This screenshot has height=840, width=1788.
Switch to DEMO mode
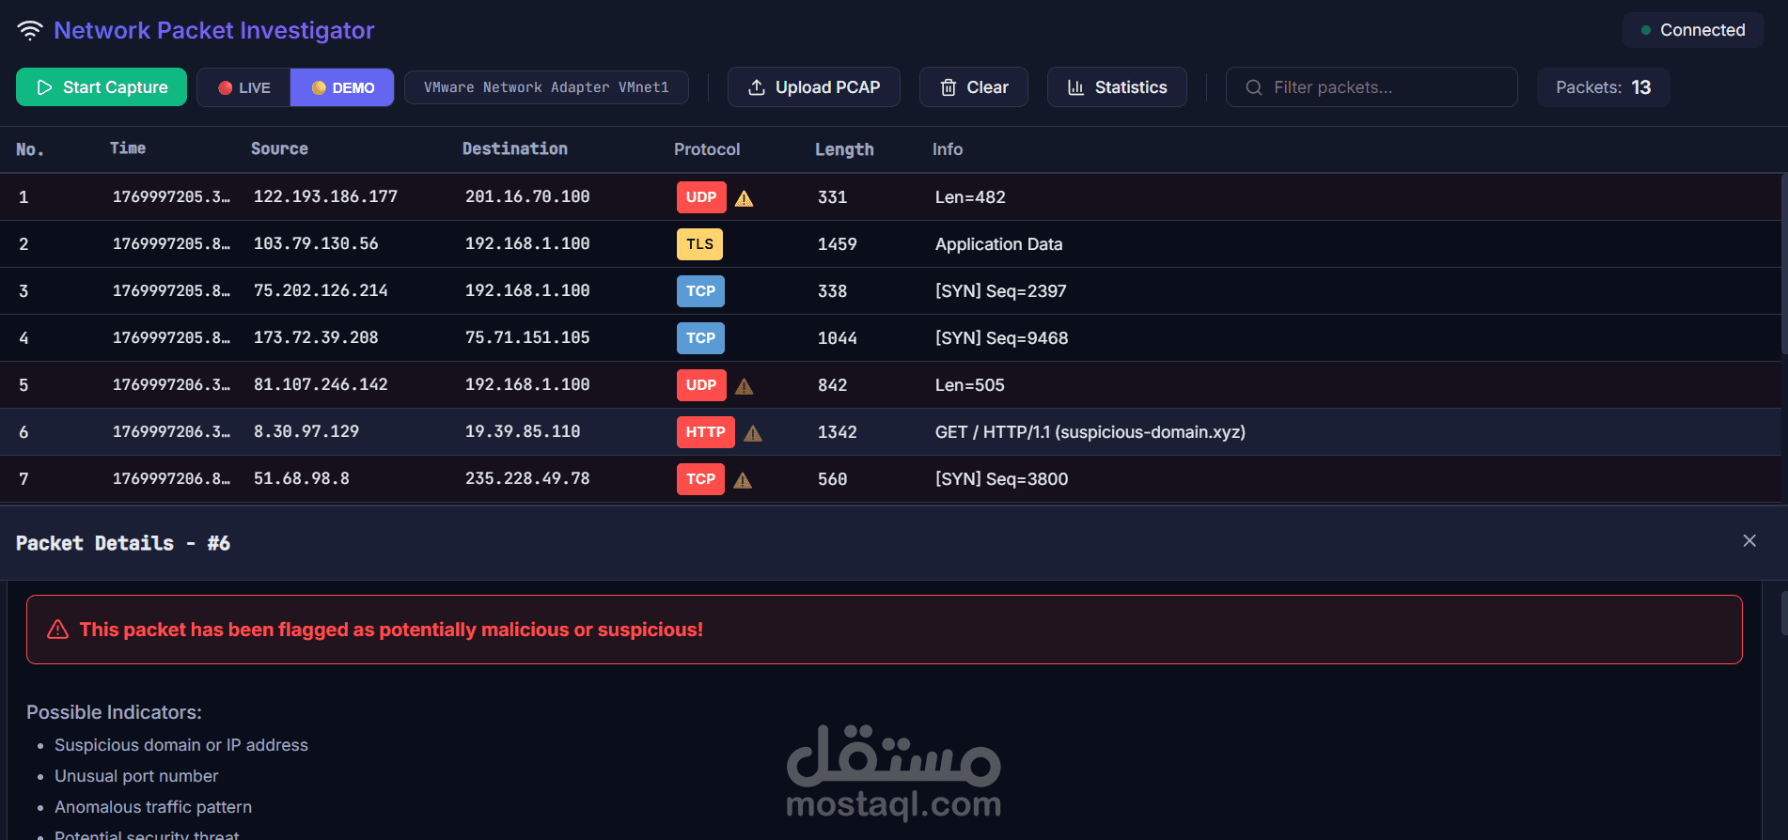coord(342,87)
